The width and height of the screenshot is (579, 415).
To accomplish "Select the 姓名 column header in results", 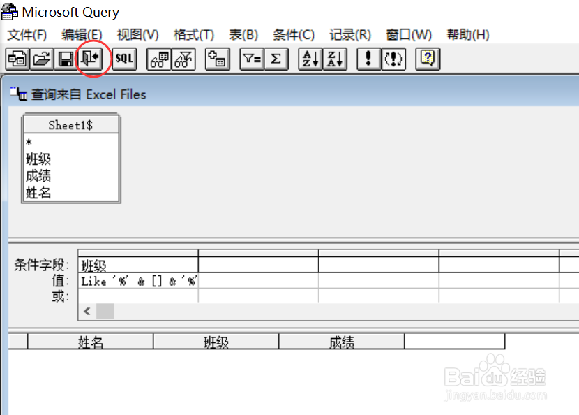I will click(x=91, y=342).
